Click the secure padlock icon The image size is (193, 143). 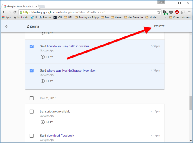(21, 12)
